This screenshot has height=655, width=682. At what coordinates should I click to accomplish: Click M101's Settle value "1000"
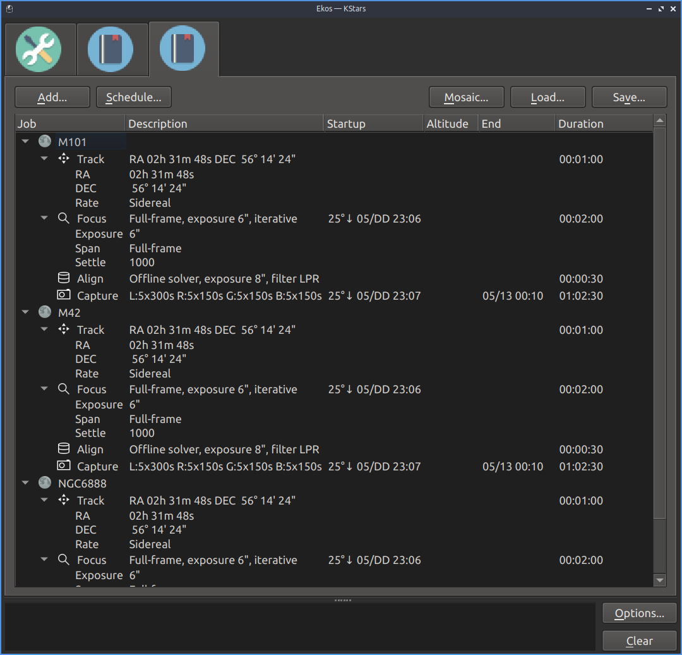tap(142, 262)
